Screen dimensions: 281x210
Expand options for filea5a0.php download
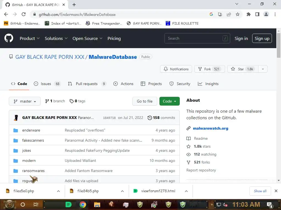click(58, 191)
